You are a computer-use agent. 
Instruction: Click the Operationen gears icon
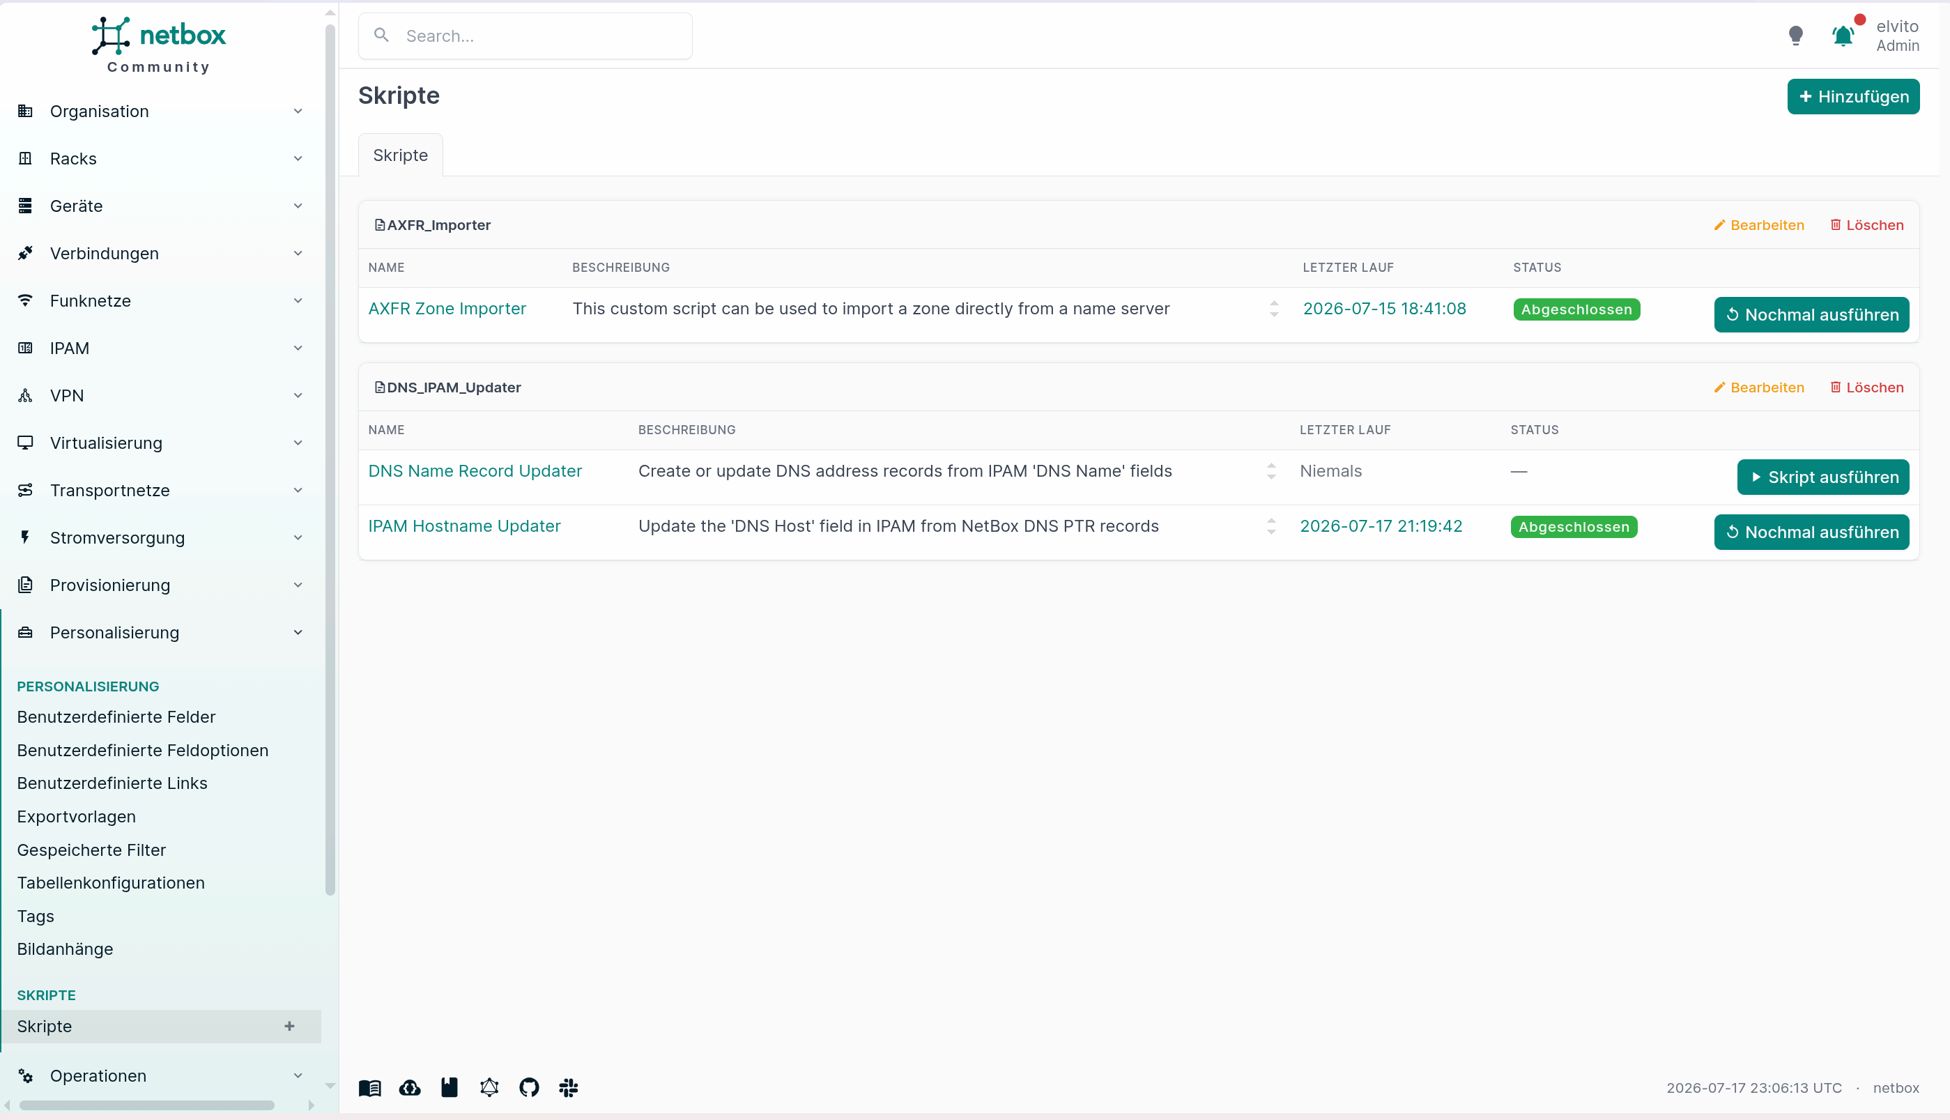click(x=25, y=1076)
